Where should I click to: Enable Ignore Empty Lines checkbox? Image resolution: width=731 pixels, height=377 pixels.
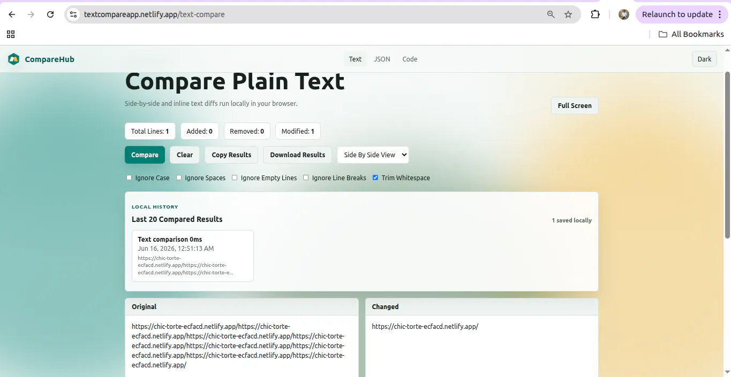pyautogui.click(x=235, y=178)
